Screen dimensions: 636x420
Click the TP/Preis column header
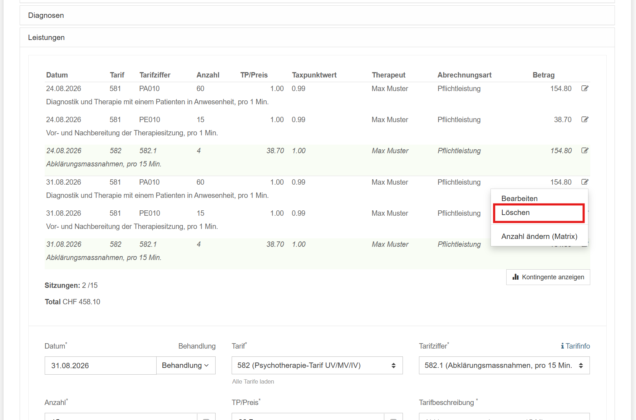click(x=254, y=75)
